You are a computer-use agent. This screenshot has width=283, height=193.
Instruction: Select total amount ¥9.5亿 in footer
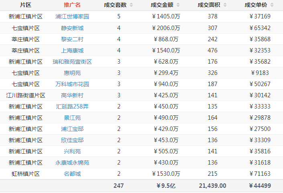(166, 186)
